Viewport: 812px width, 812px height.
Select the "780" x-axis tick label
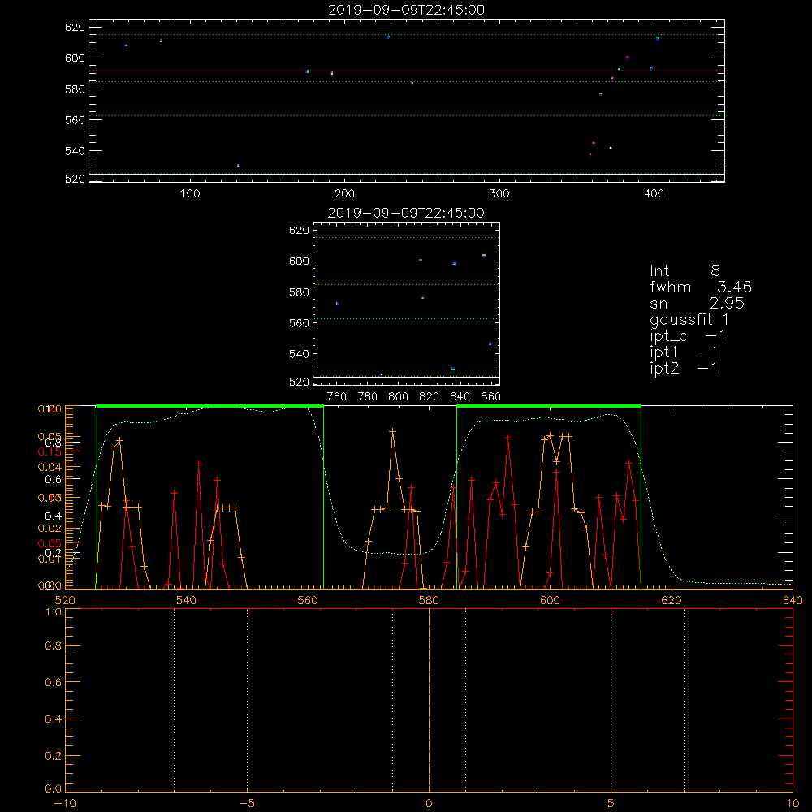coord(368,397)
